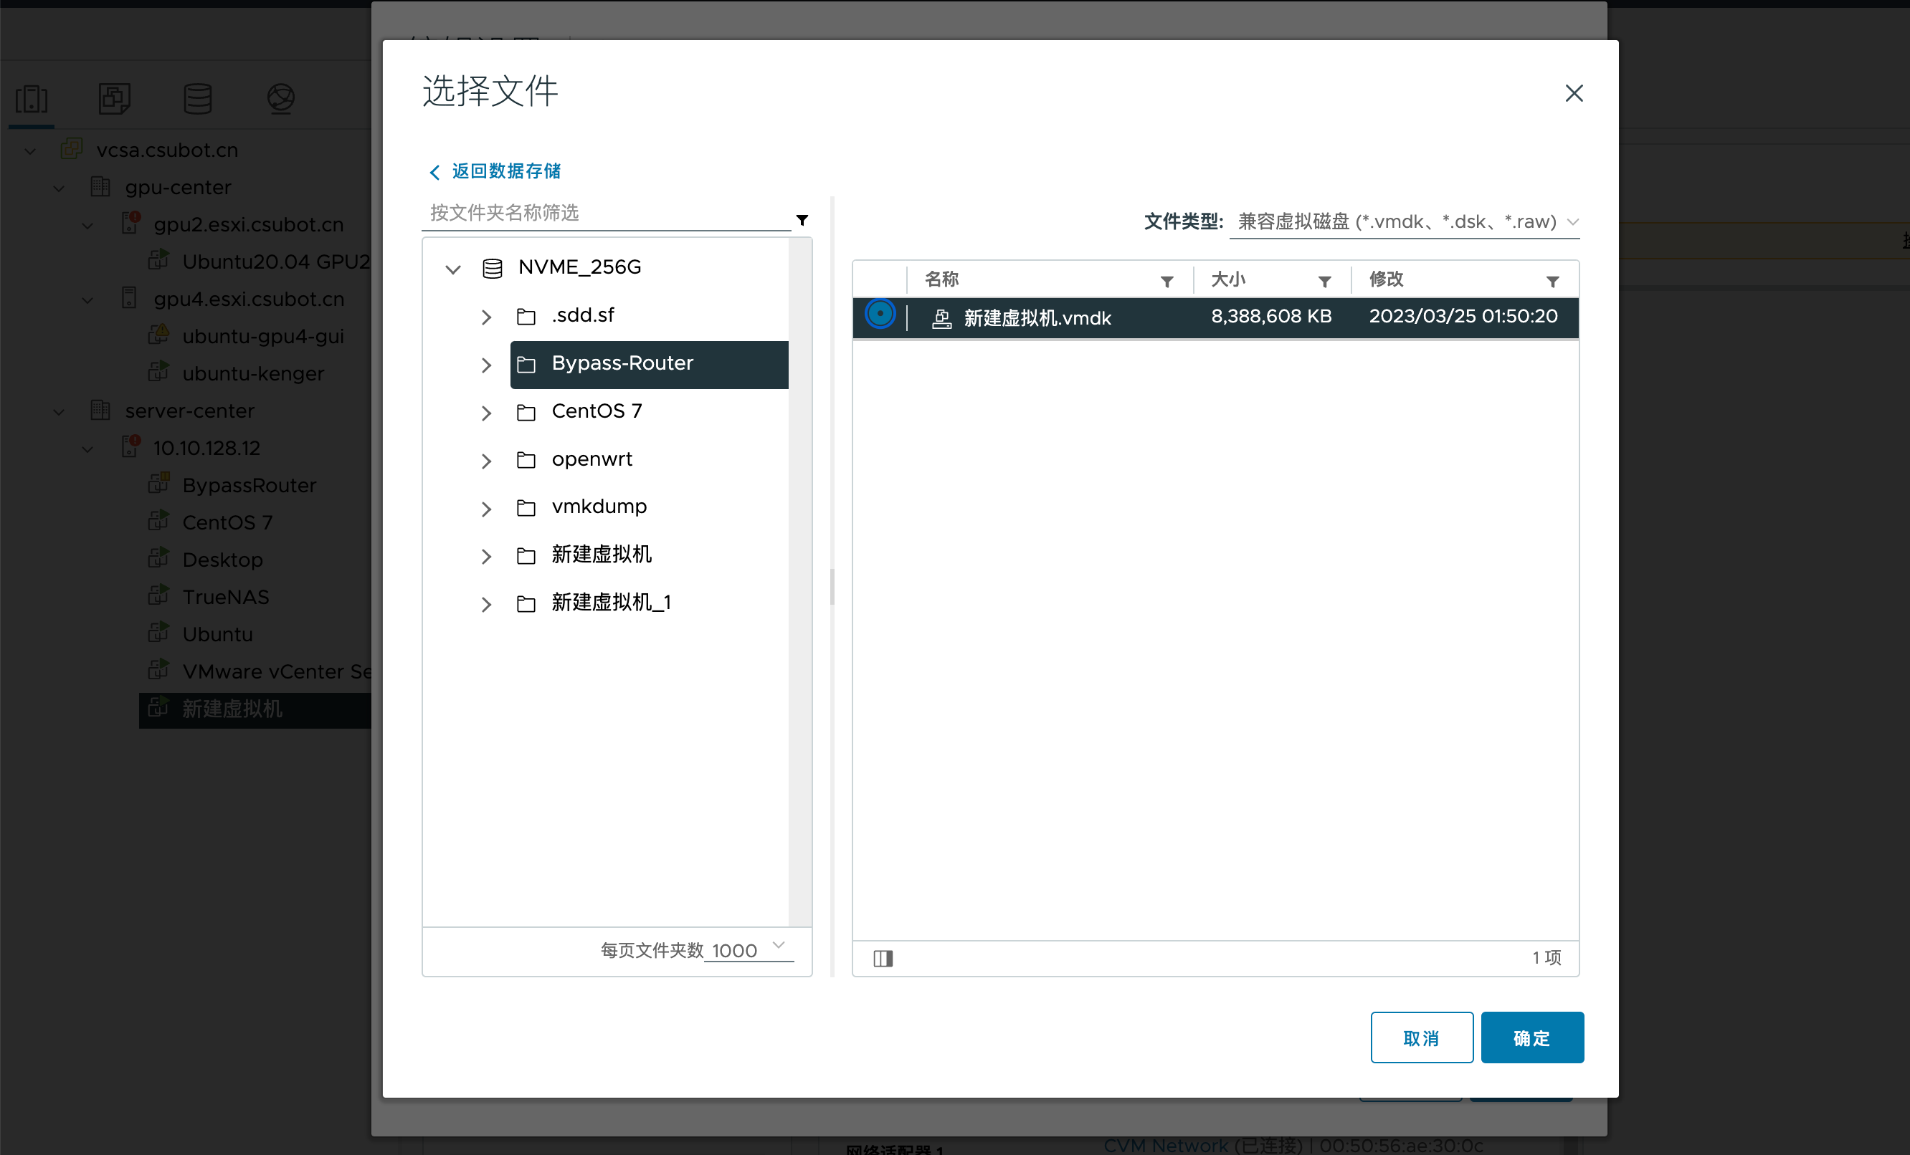1910x1155 pixels.
Task: Click the vmdk disk file icon
Action: 941,318
